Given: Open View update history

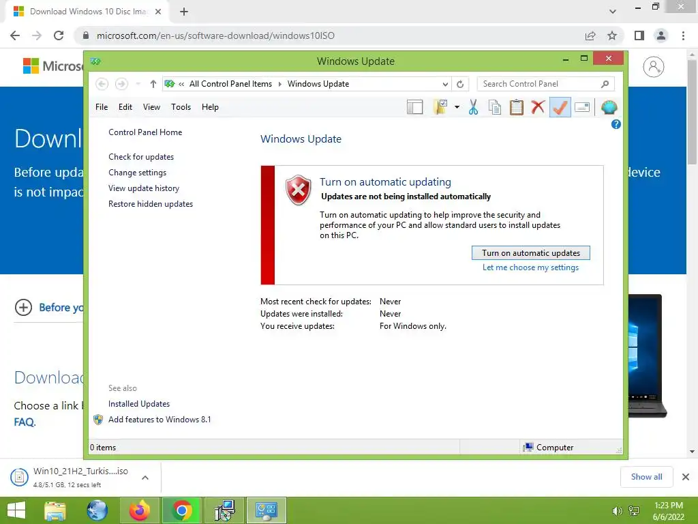Looking at the screenshot, I should pyautogui.click(x=144, y=188).
